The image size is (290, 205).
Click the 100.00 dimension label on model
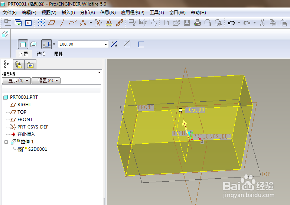point(195,110)
